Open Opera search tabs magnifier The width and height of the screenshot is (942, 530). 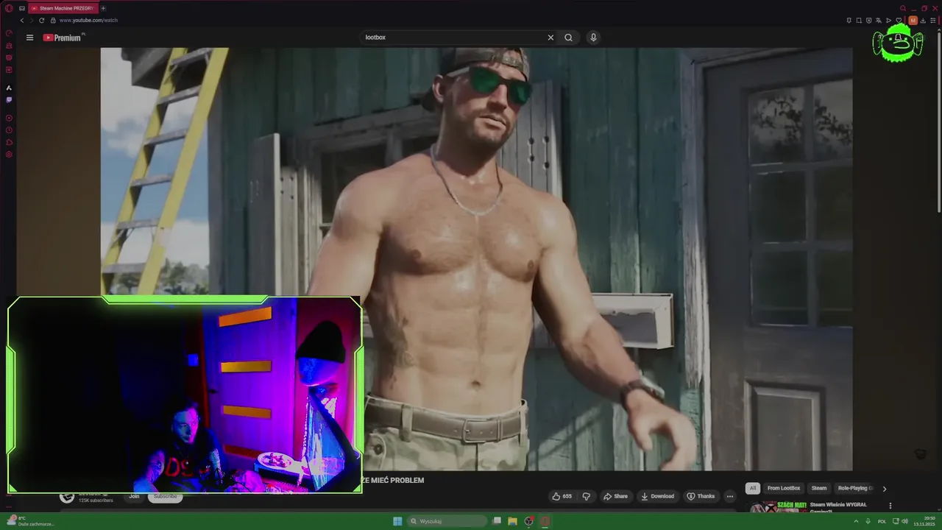[903, 8]
